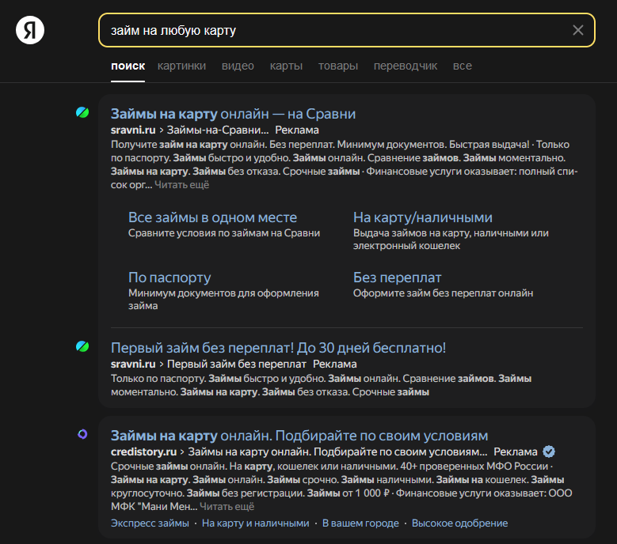Open quick link 'Экспресс займы'
Viewport: 617px width, 544px height.
(150, 523)
